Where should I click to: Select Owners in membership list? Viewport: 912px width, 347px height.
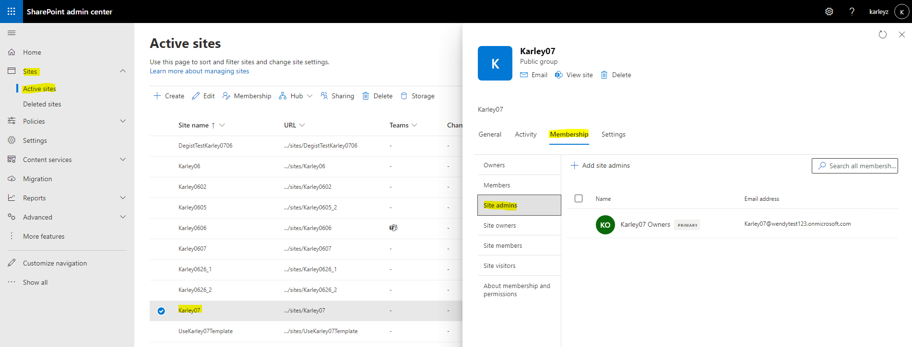[x=519, y=165]
